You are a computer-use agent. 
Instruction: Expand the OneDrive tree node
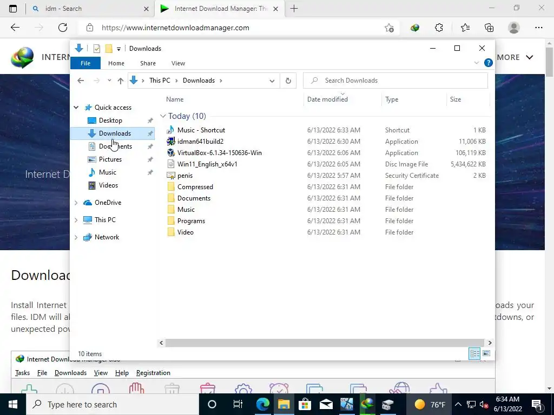[x=76, y=203]
